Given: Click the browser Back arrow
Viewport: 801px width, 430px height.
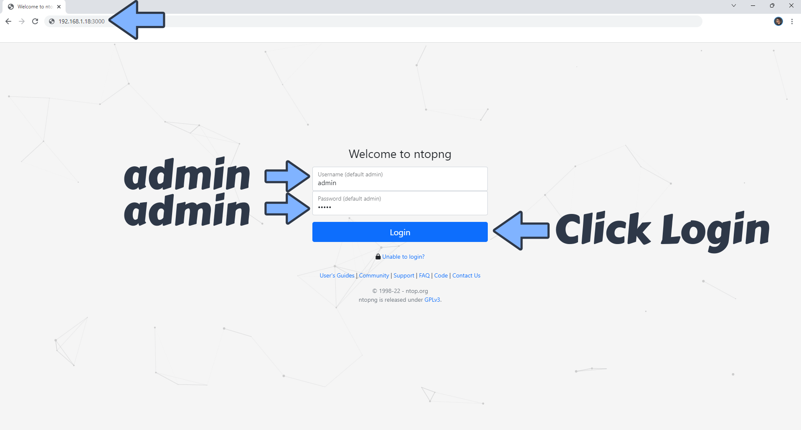Looking at the screenshot, I should [x=8, y=21].
